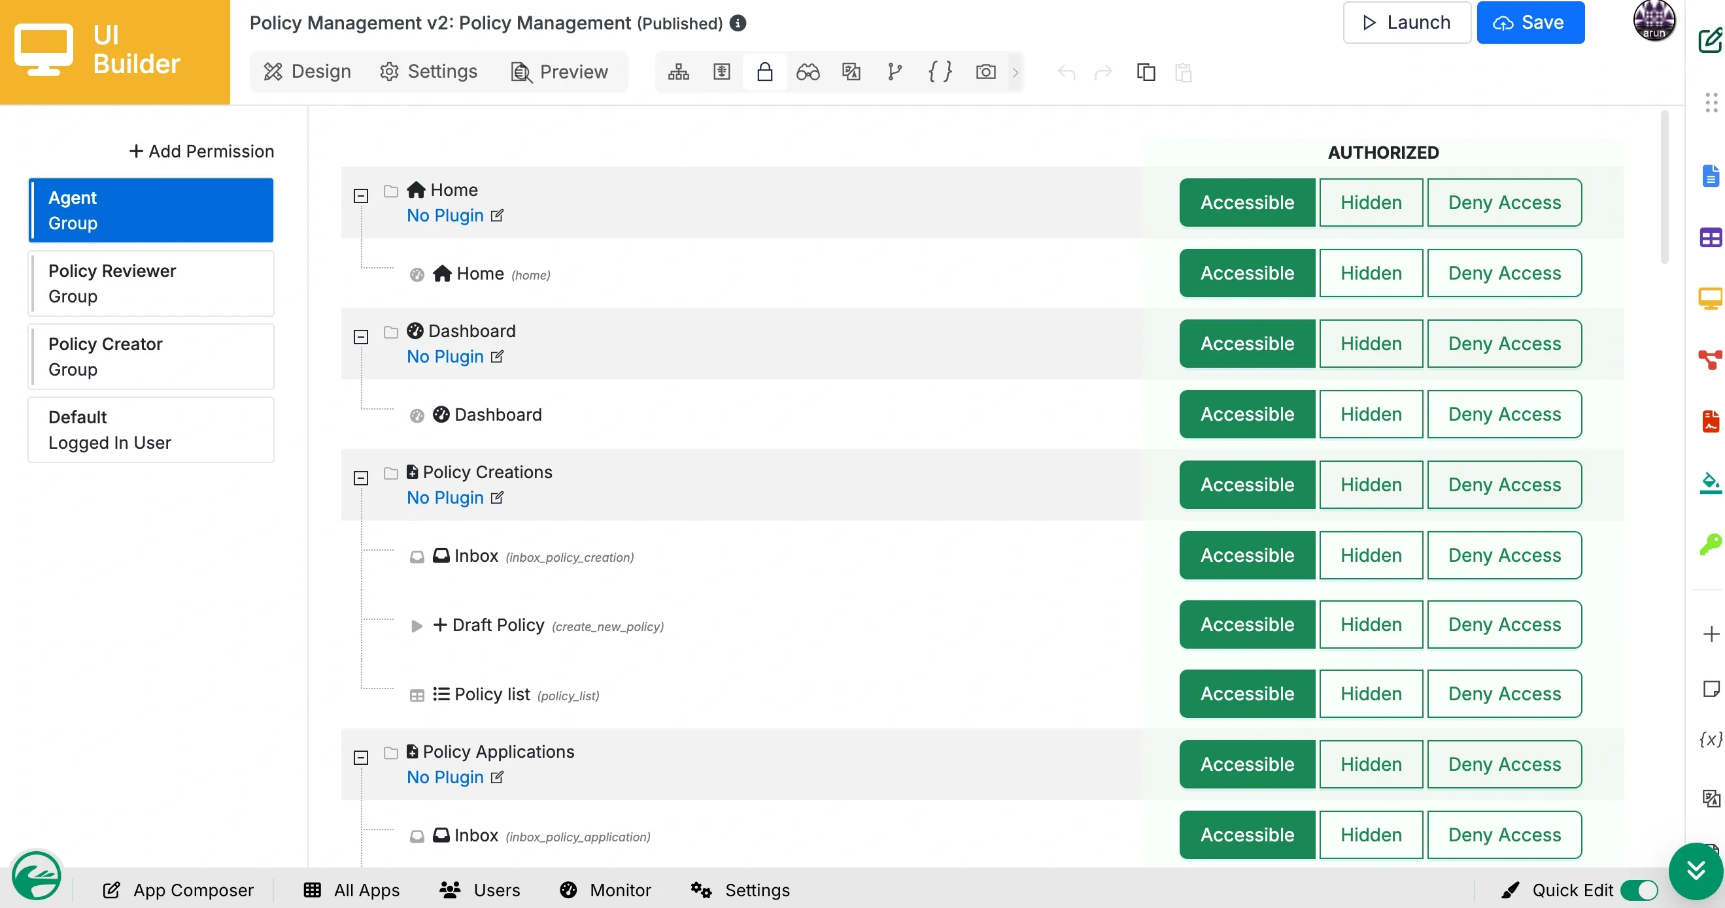
Task: Click the vertical scrollbar in permission panel
Action: [1664, 187]
